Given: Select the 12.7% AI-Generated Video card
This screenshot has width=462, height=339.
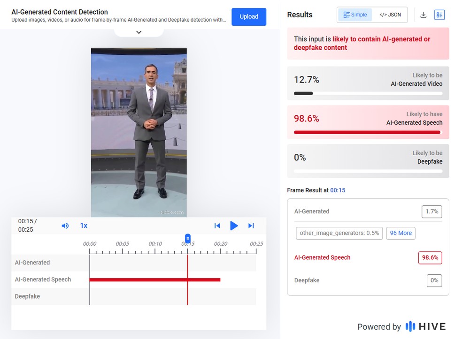Looking at the screenshot, I should click(368, 83).
